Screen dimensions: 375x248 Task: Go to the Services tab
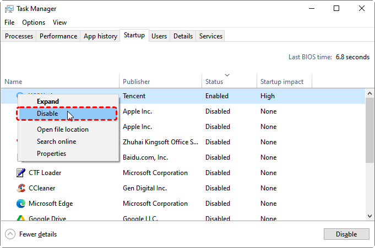pos(210,36)
